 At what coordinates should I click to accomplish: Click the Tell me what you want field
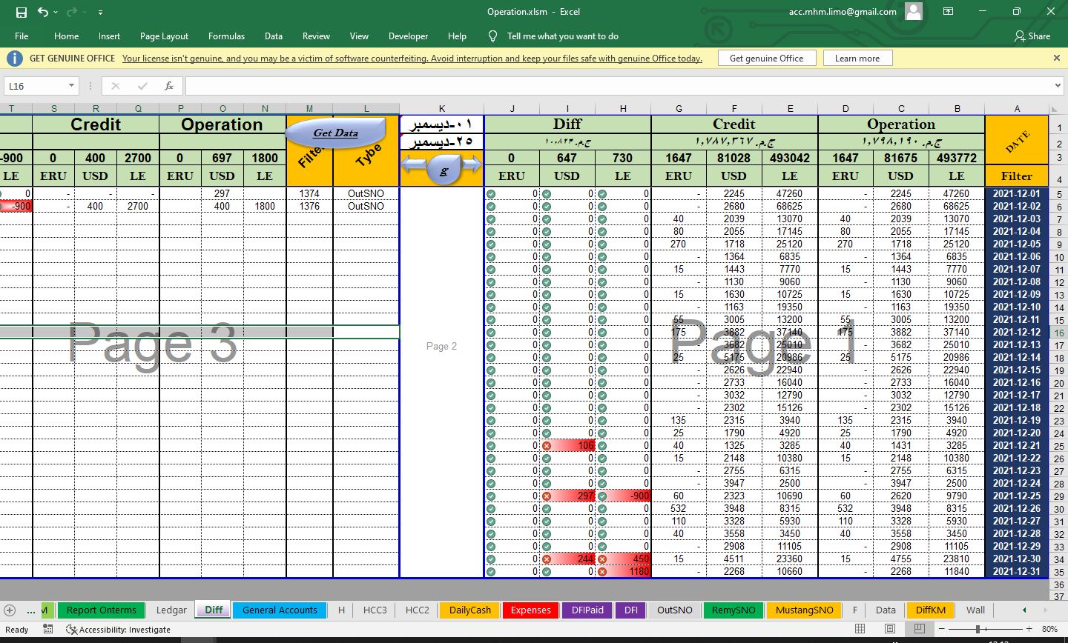tap(562, 36)
